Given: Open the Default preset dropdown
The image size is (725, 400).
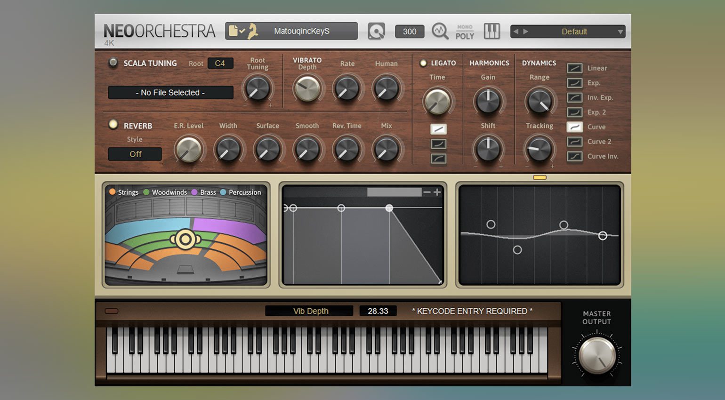Looking at the screenshot, I should coord(568,32).
